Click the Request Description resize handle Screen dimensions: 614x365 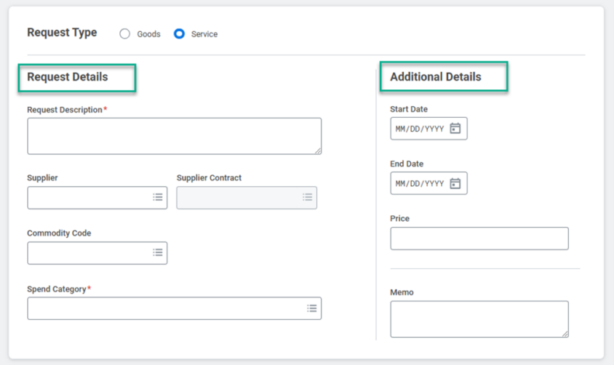click(x=317, y=150)
